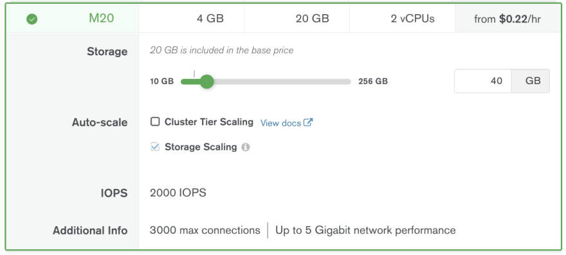Image resolution: width=566 pixels, height=255 pixels.
Task: Enable the Cluster Tier Scaling checkbox
Action: pos(155,122)
